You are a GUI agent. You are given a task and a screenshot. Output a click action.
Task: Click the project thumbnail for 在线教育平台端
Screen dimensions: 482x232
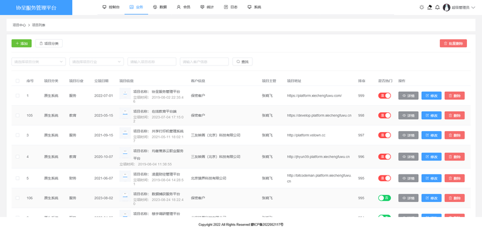point(125,114)
